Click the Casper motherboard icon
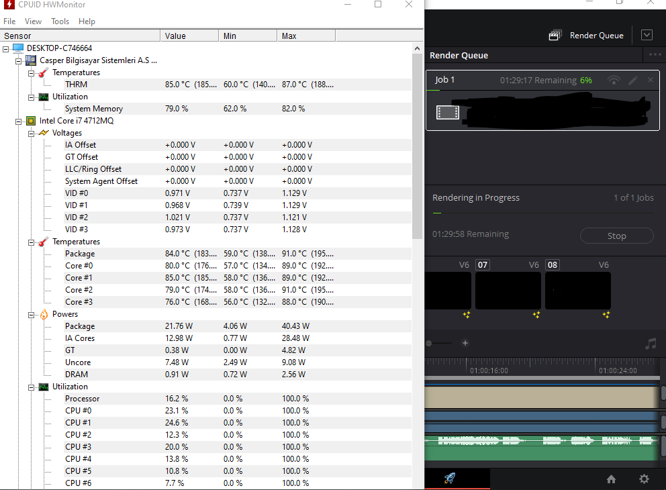Screen dimensions: 666x490 pos(31,60)
